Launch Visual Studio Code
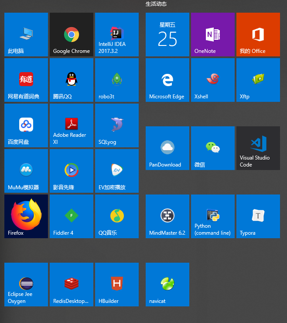This screenshot has height=323, width=287. click(x=258, y=148)
